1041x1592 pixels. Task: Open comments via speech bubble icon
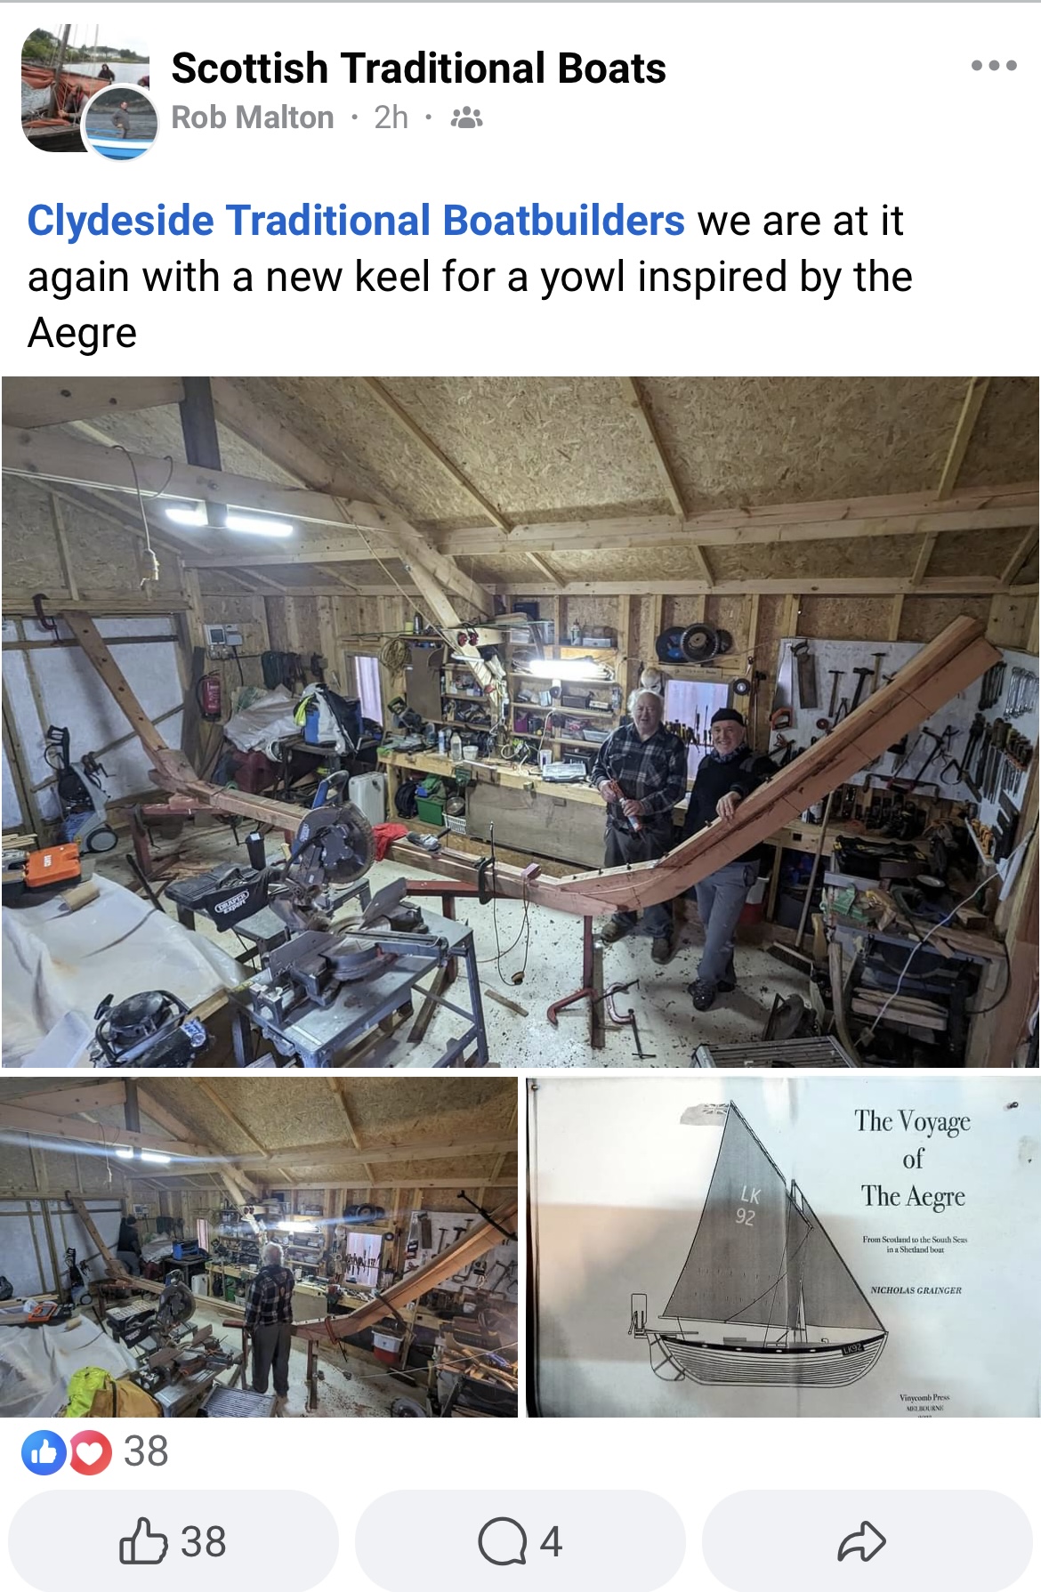coord(503,1541)
